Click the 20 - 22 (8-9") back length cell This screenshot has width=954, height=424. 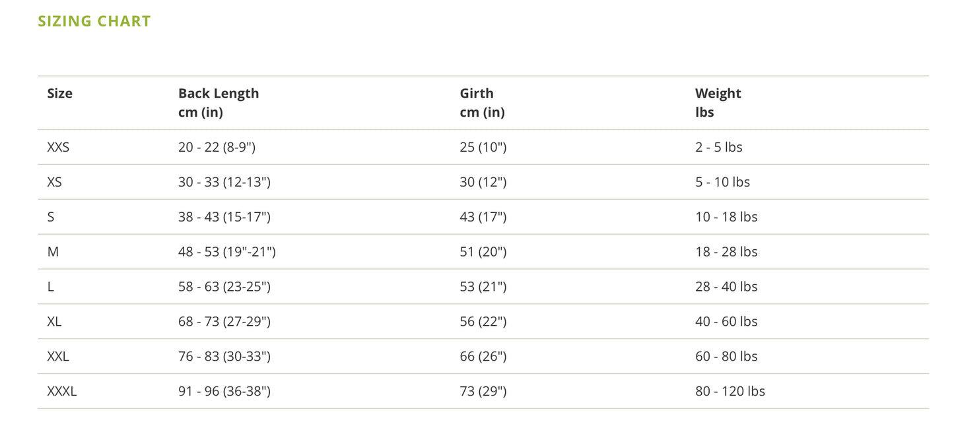217,147
